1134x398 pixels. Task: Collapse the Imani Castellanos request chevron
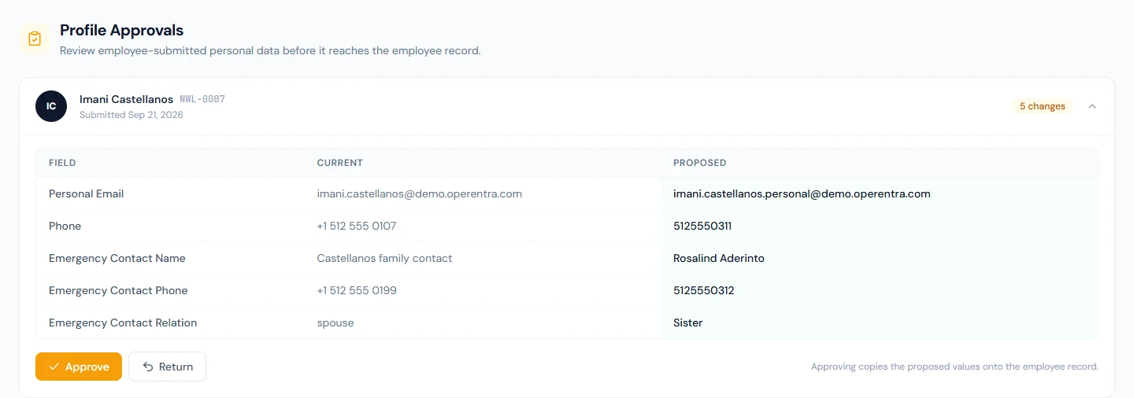coord(1092,106)
